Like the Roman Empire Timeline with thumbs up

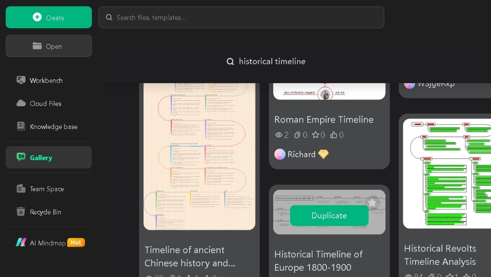coord(335,135)
